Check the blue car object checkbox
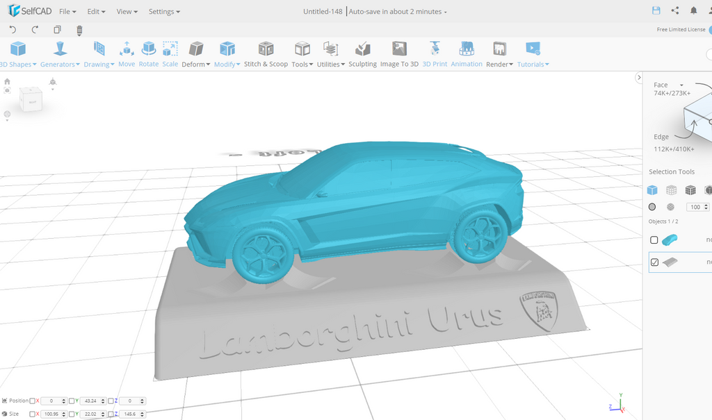The height and width of the screenshot is (420, 712). click(x=654, y=240)
